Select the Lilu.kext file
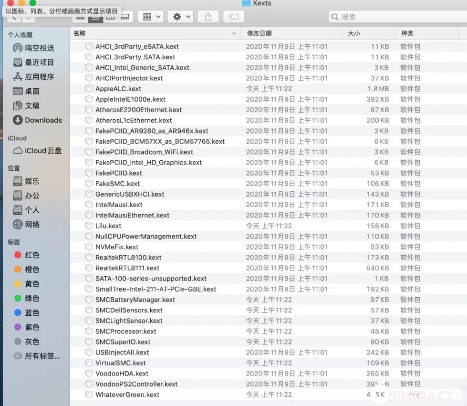 (108, 226)
